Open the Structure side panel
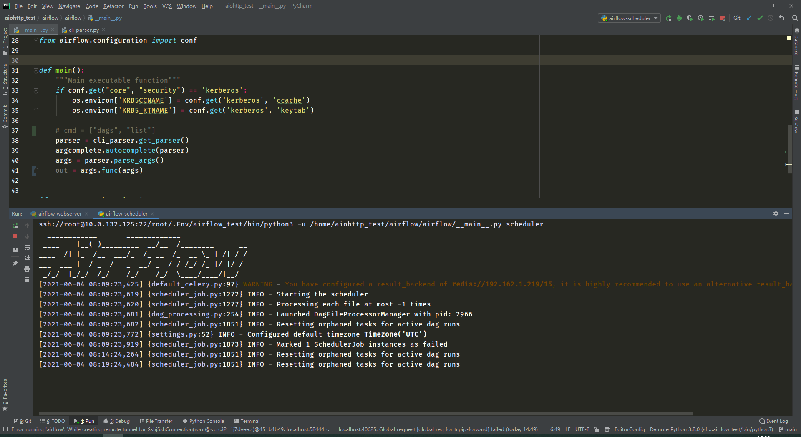Image resolution: width=801 pixels, height=437 pixels. coord(5,80)
